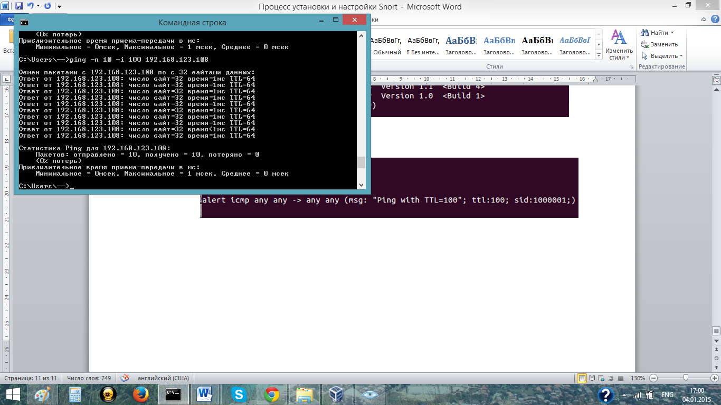This screenshot has height=405, width=721.
Task: Click ruler tab selector button
Action: [x=7, y=79]
